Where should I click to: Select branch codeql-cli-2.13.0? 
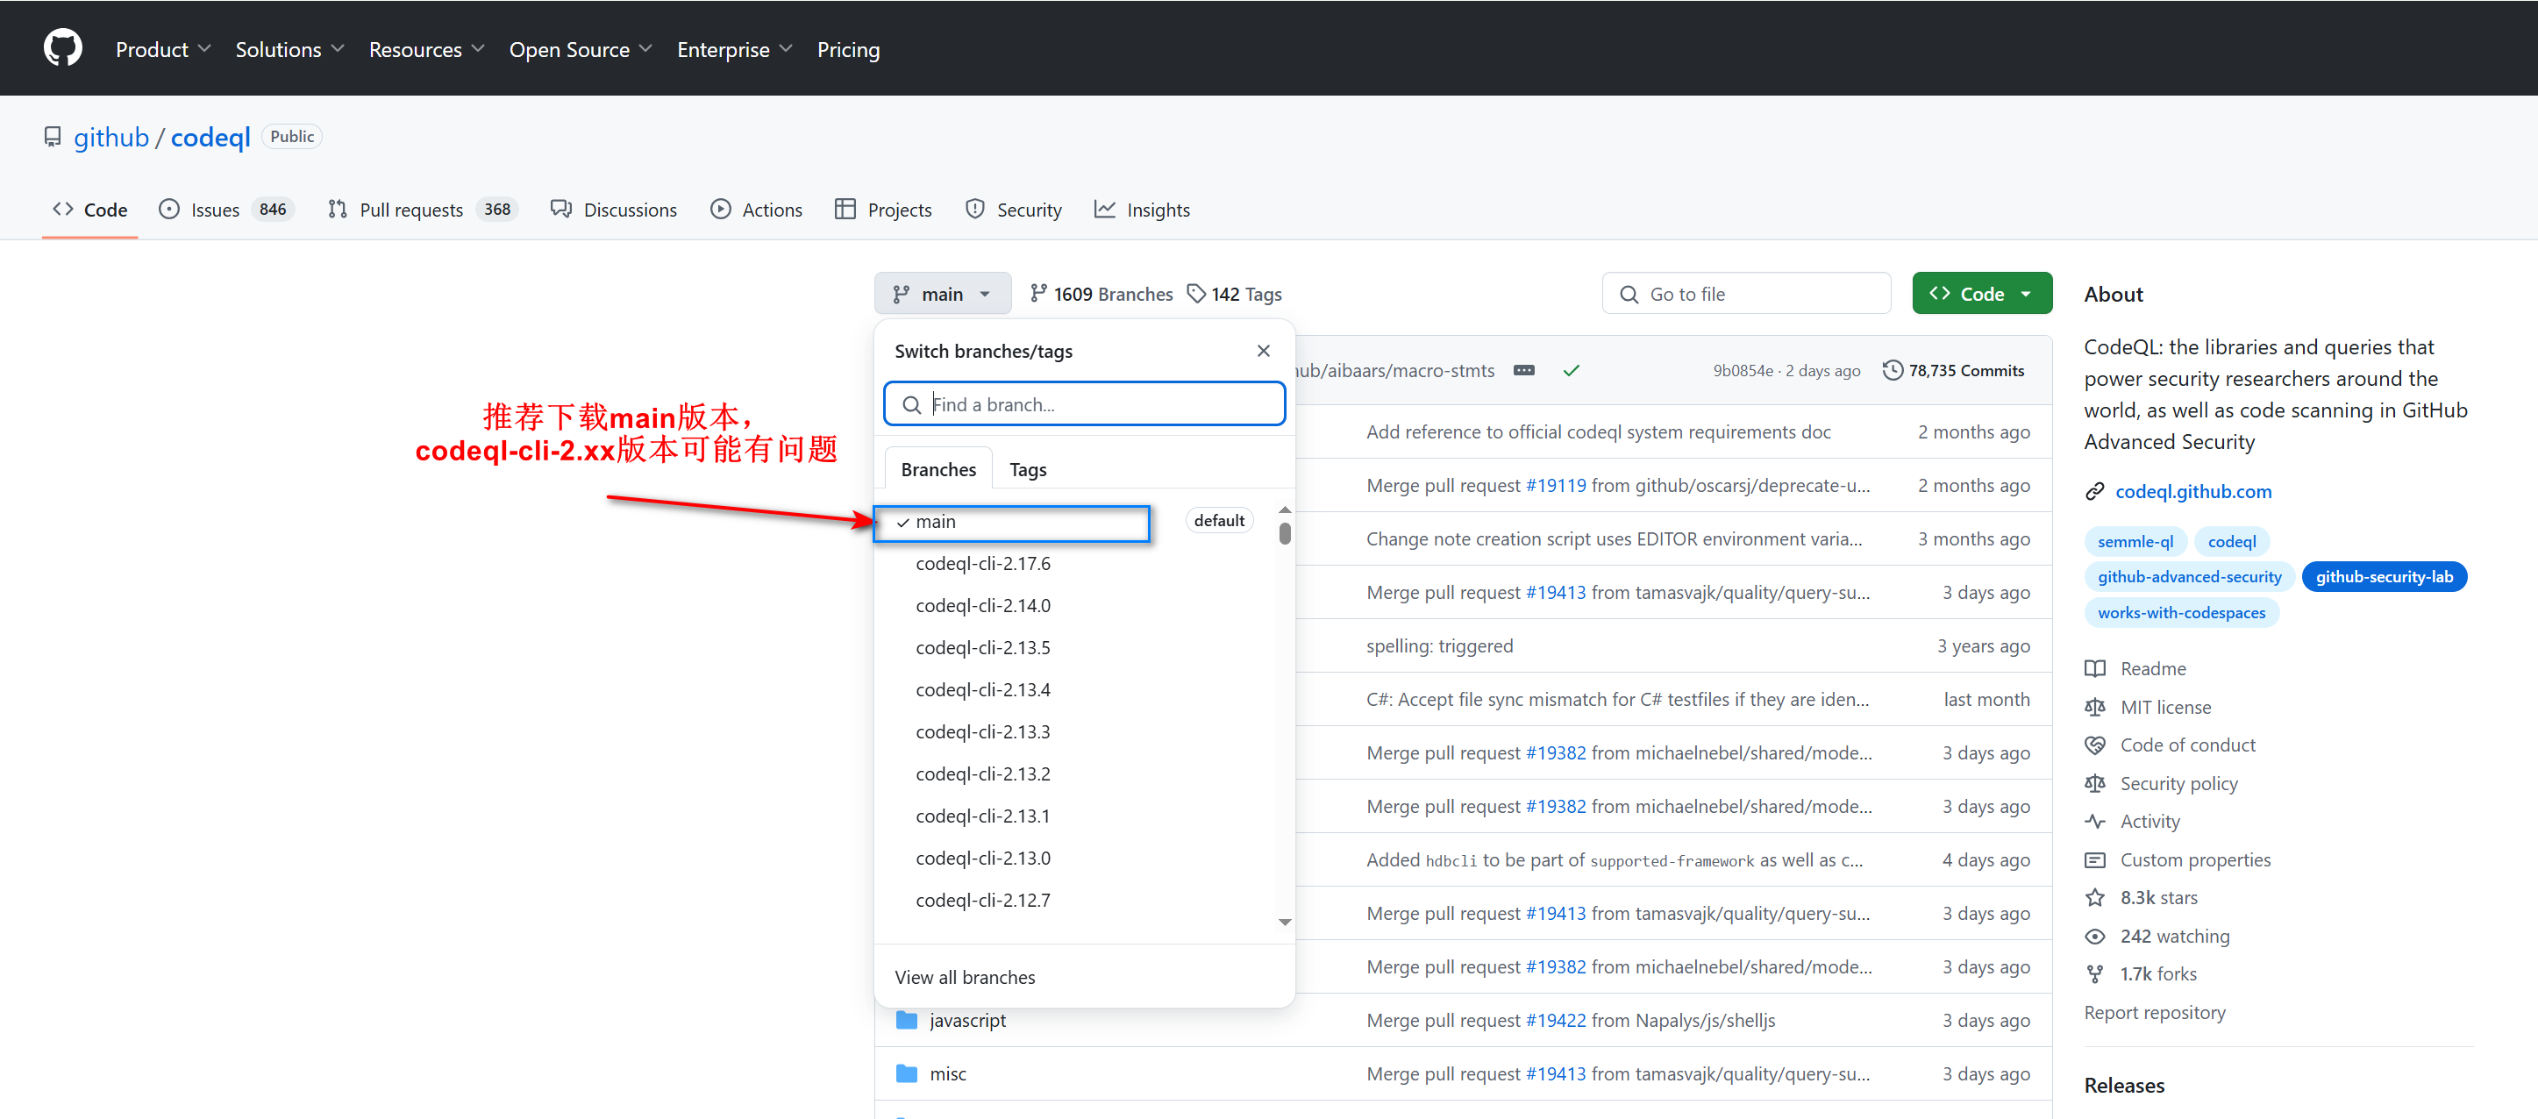(x=982, y=858)
